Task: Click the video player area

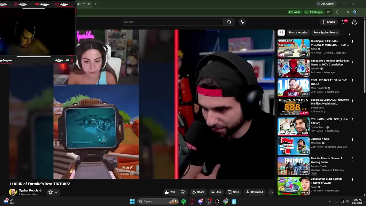Action: [x=142, y=104]
